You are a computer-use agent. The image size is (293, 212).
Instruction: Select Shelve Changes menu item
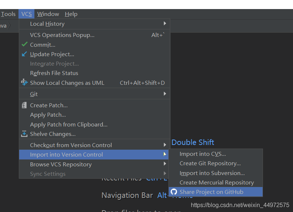pos(95,134)
